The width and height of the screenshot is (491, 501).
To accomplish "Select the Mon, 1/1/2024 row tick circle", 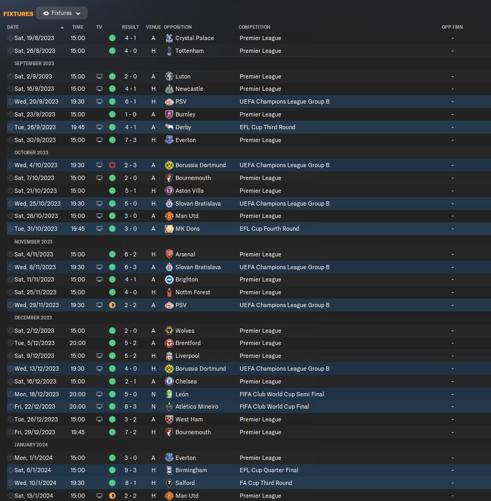I will click(11, 458).
